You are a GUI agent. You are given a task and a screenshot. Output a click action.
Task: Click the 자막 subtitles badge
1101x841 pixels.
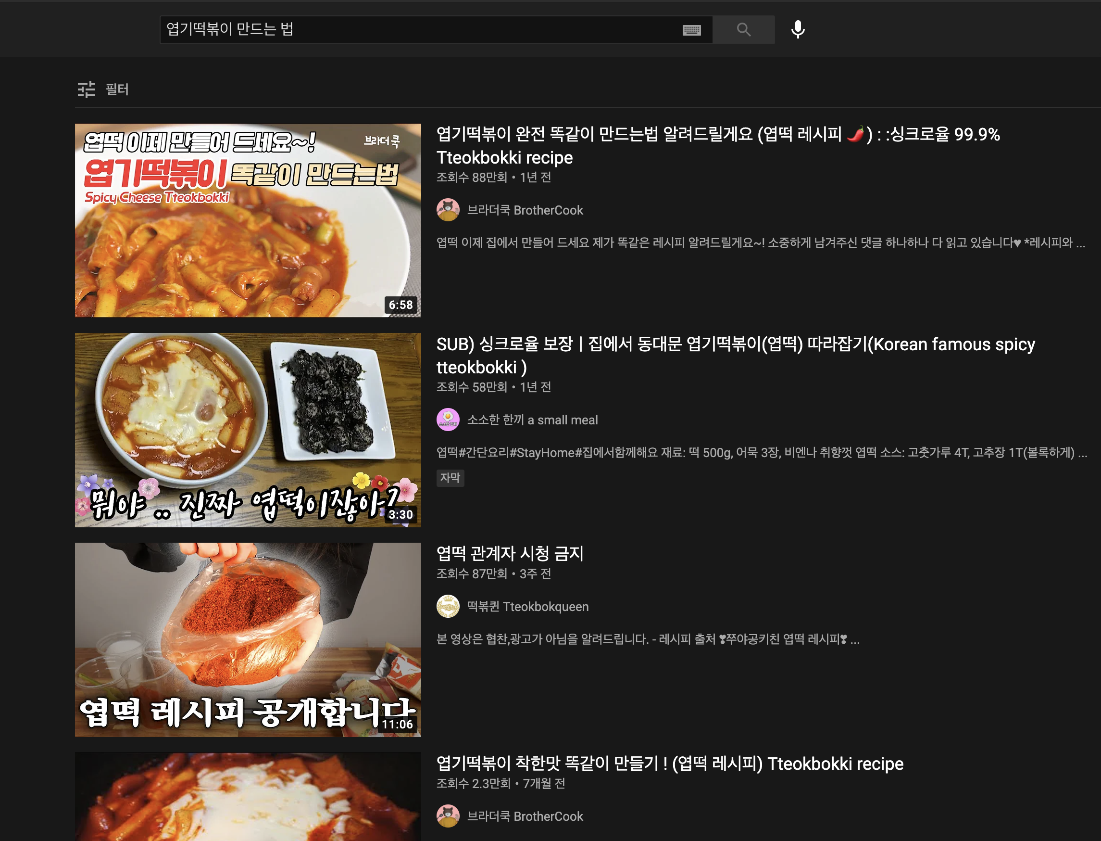[450, 478]
